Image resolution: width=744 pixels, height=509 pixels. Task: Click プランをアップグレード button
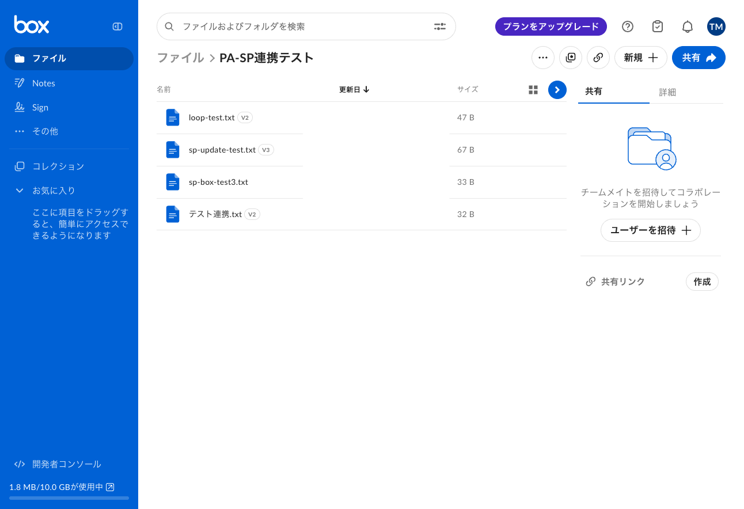tap(551, 26)
